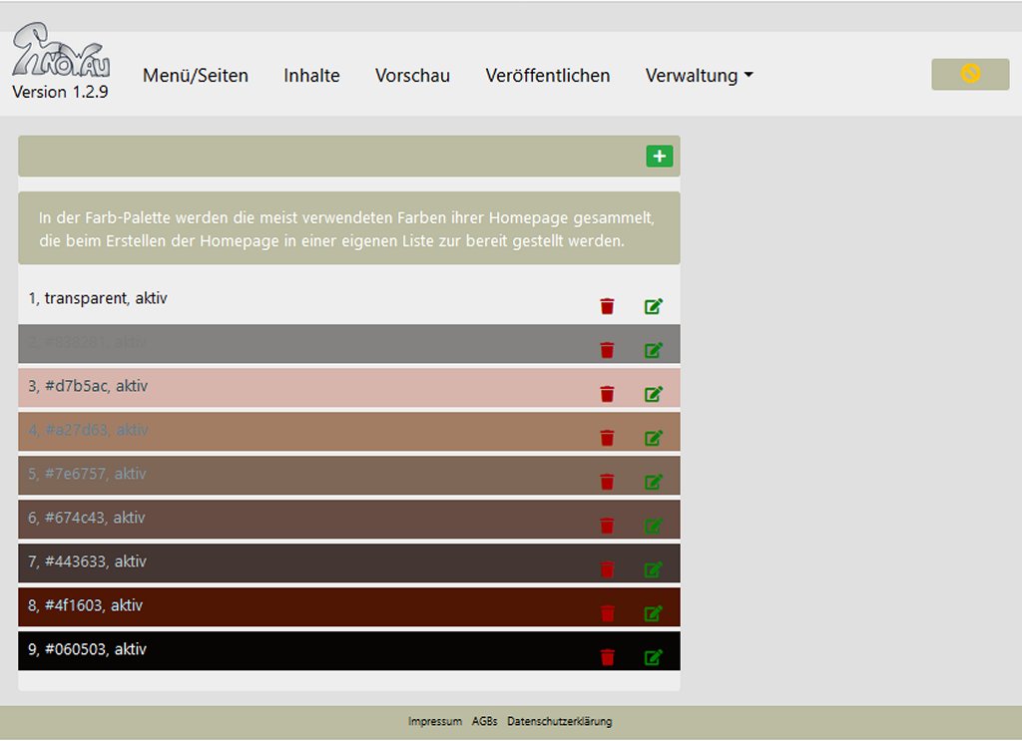The height and width of the screenshot is (741, 1022).
Task: Edit color #443633 entry
Action: [654, 569]
